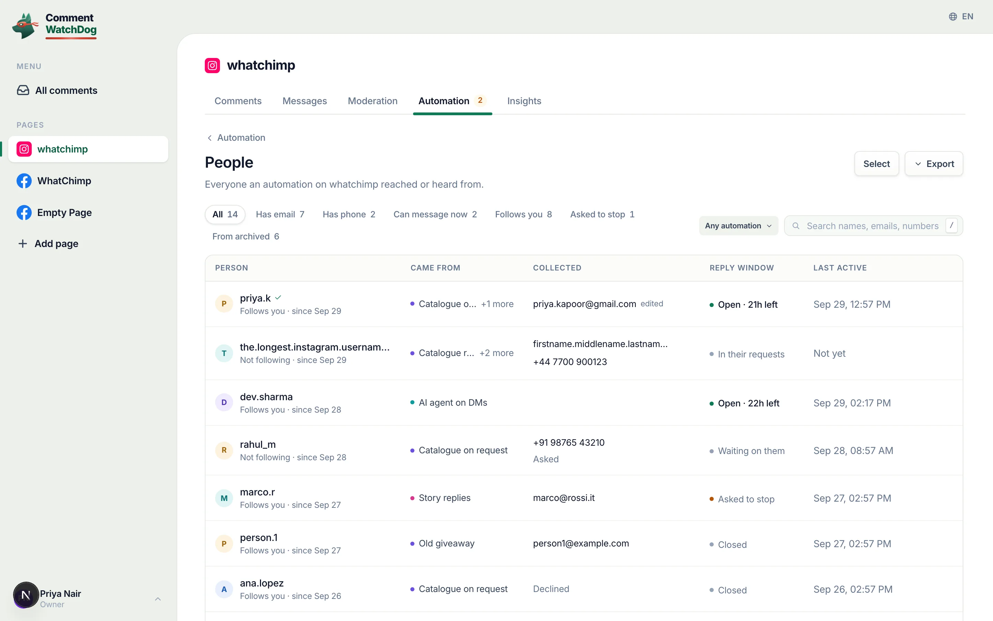
Task: Click the M avatar for marco.r
Action: [x=224, y=498]
